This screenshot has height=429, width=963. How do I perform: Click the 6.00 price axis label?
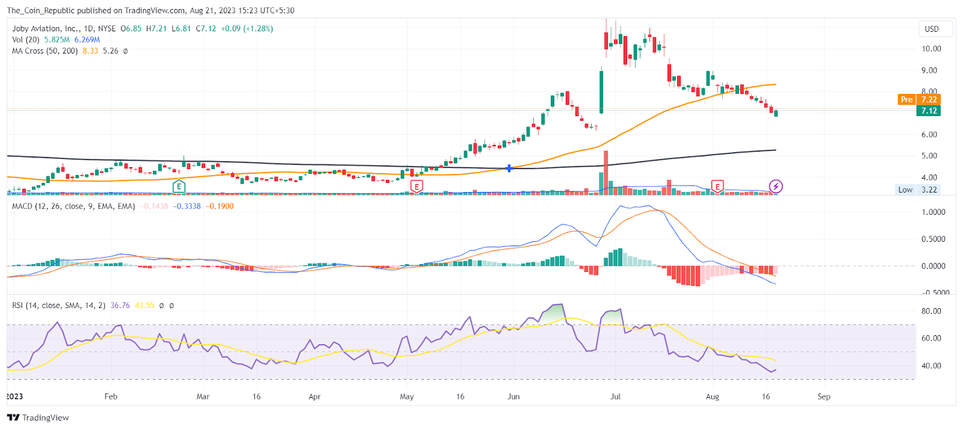pos(929,135)
